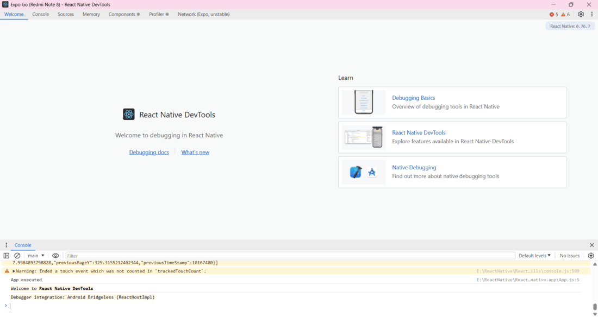This screenshot has height=317, width=598.
Task: Click the previousPageY log message line
Action: 115,263
